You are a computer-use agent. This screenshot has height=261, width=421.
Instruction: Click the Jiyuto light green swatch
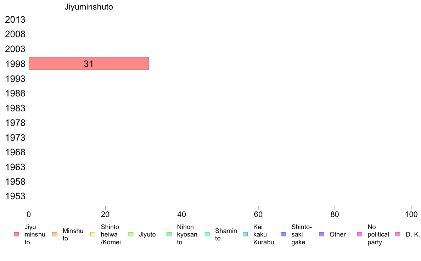click(131, 234)
